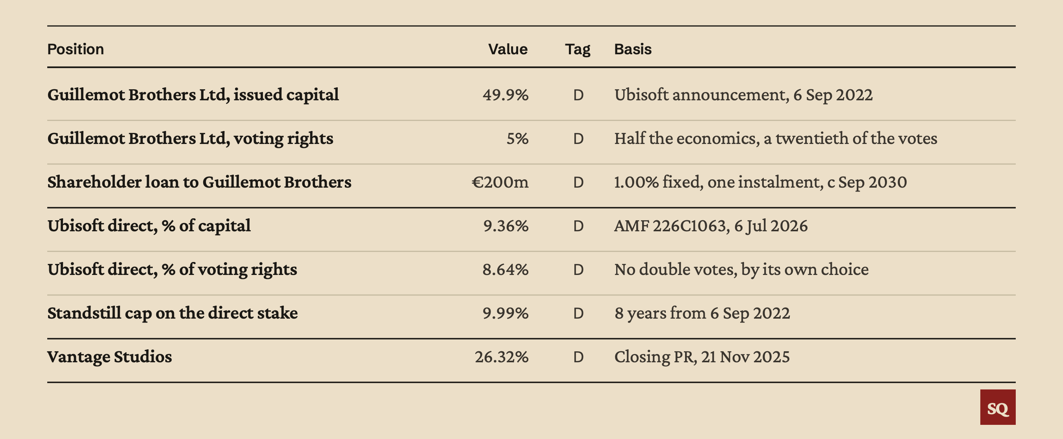Click Standstill cap on the direct stake
This screenshot has height=439, width=1063.
tap(172, 313)
